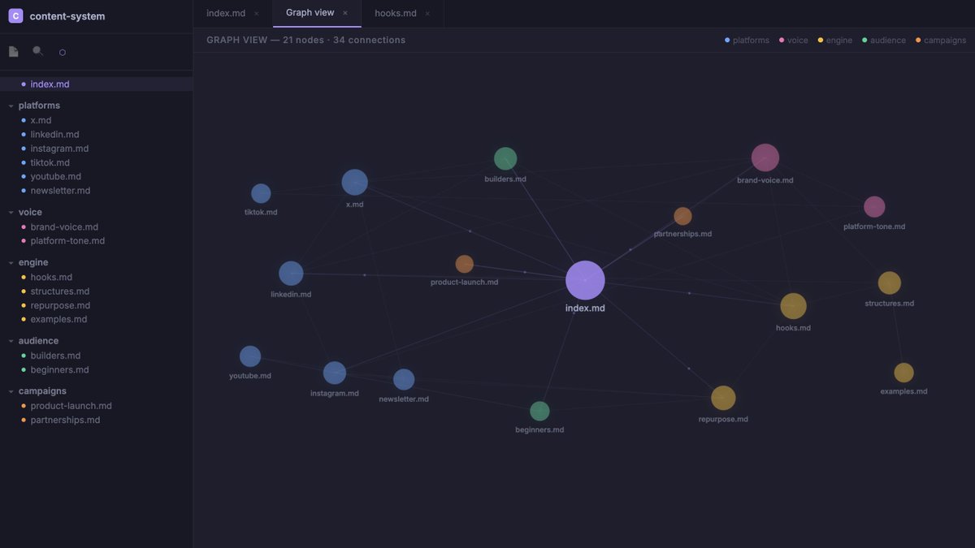Close the hooks.md tab
The image size is (975, 548).
click(x=428, y=14)
